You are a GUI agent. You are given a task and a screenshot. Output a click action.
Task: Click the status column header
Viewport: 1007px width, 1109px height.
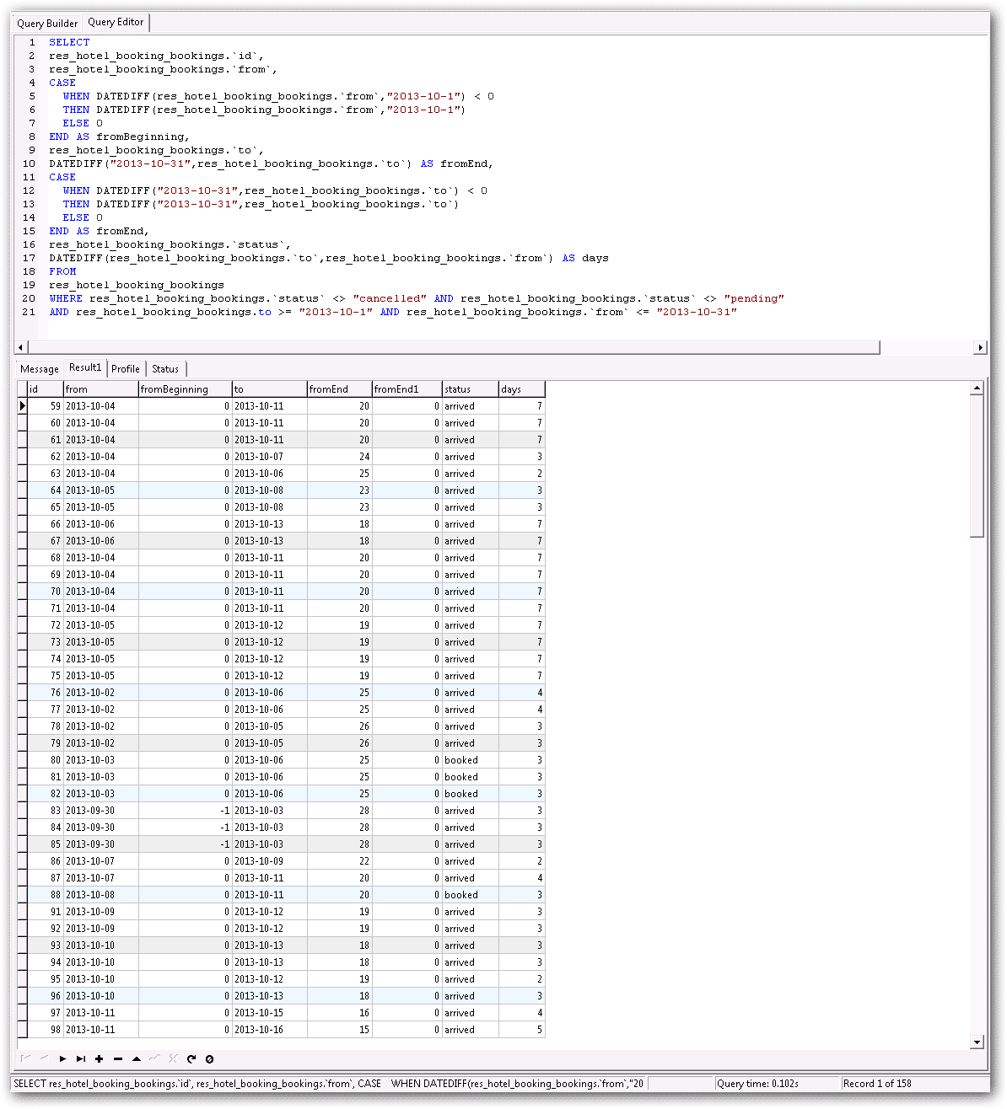tap(470, 389)
